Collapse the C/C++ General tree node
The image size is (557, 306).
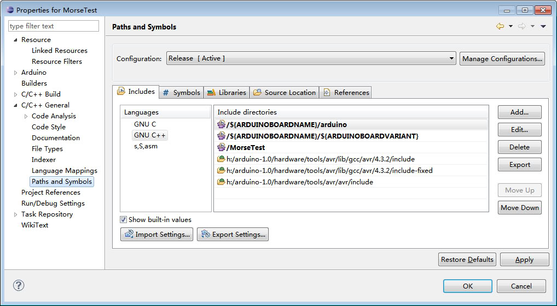pos(16,105)
